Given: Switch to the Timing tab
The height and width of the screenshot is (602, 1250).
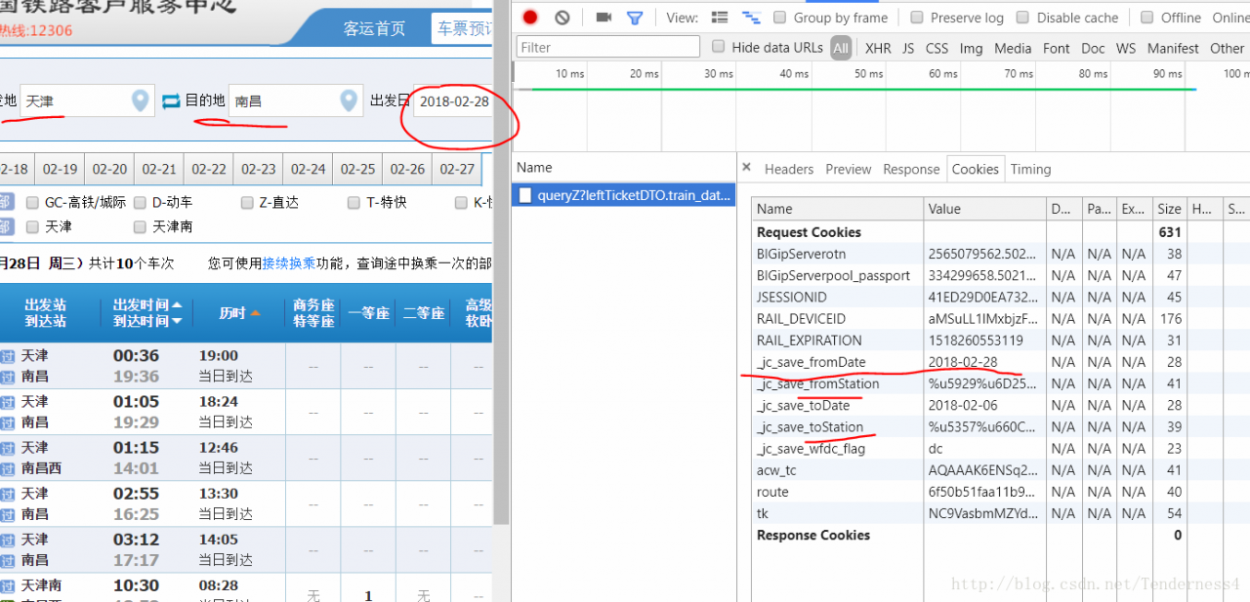Looking at the screenshot, I should pos(1030,169).
